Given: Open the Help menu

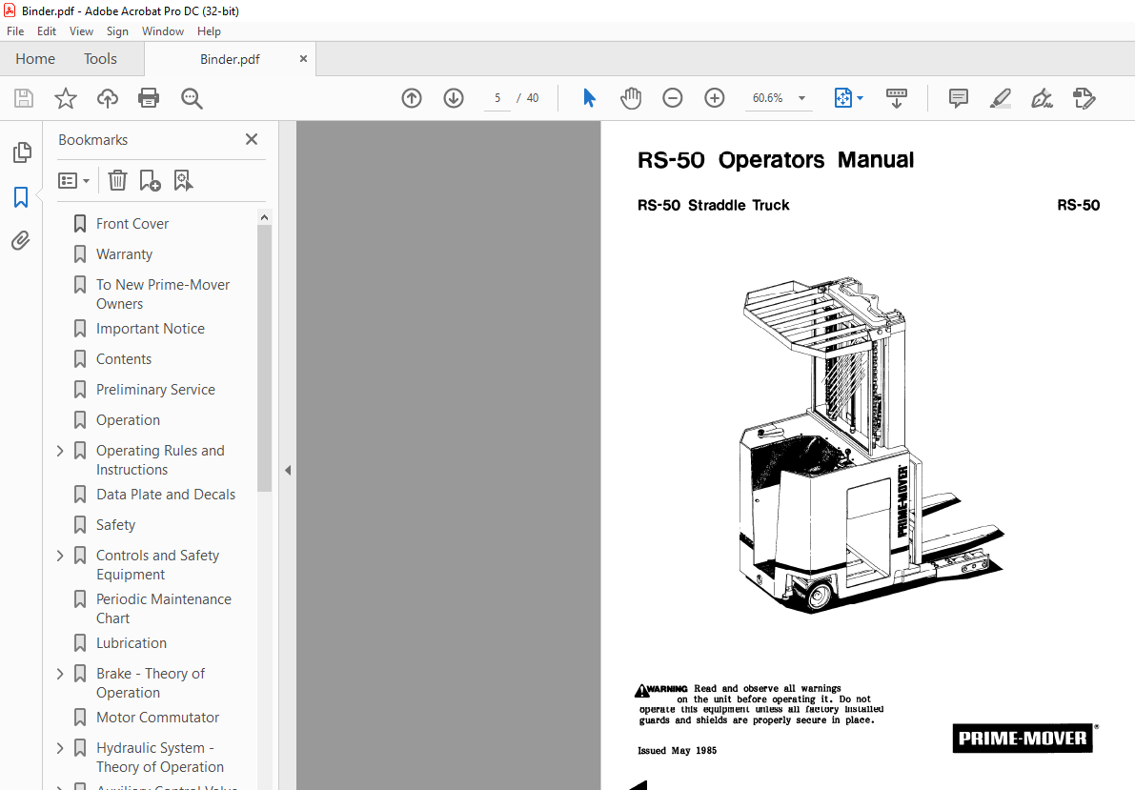Looking at the screenshot, I should (210, 31).
